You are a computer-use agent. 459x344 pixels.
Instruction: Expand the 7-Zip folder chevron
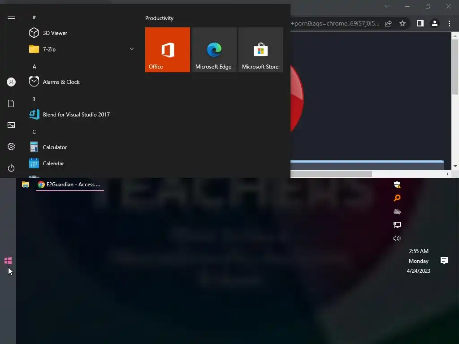click(x=132, y=49)
